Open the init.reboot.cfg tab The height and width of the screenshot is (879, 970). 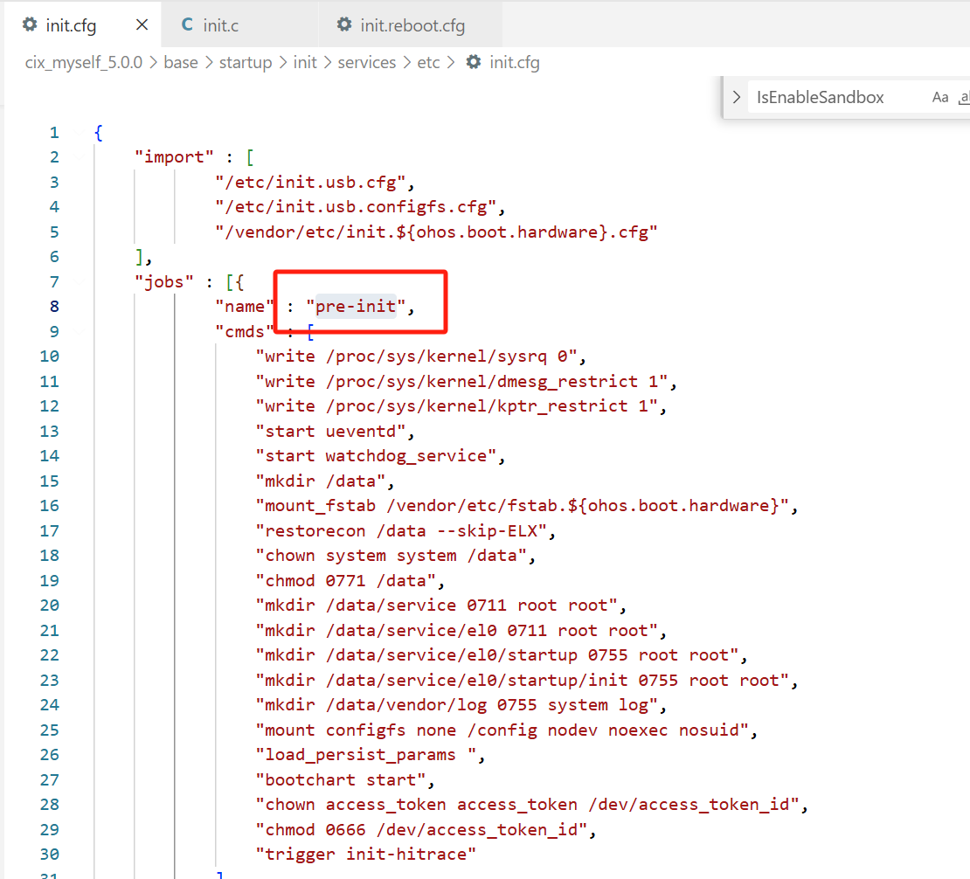coord(411,24)
